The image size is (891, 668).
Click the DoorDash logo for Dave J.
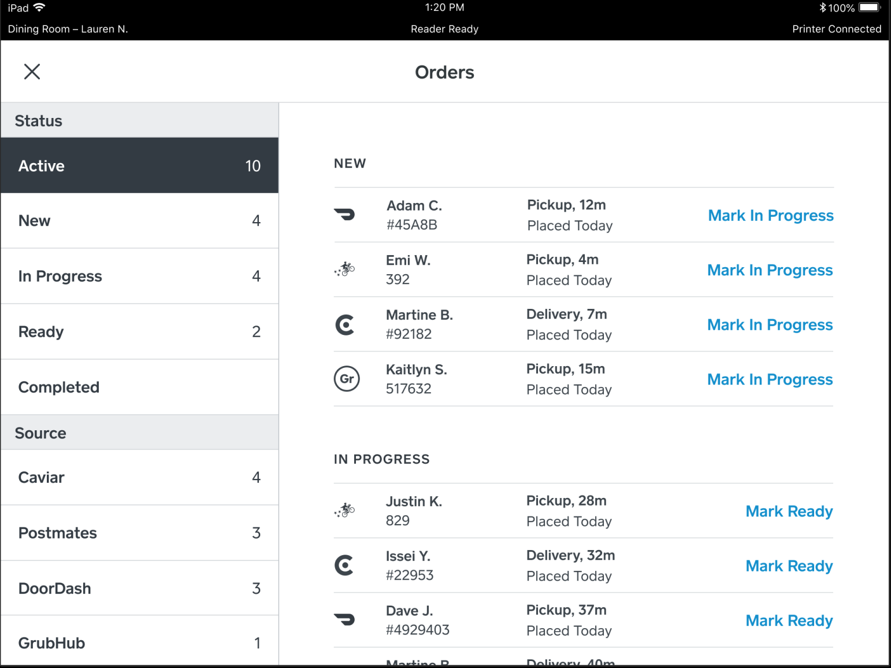point(344,619)
